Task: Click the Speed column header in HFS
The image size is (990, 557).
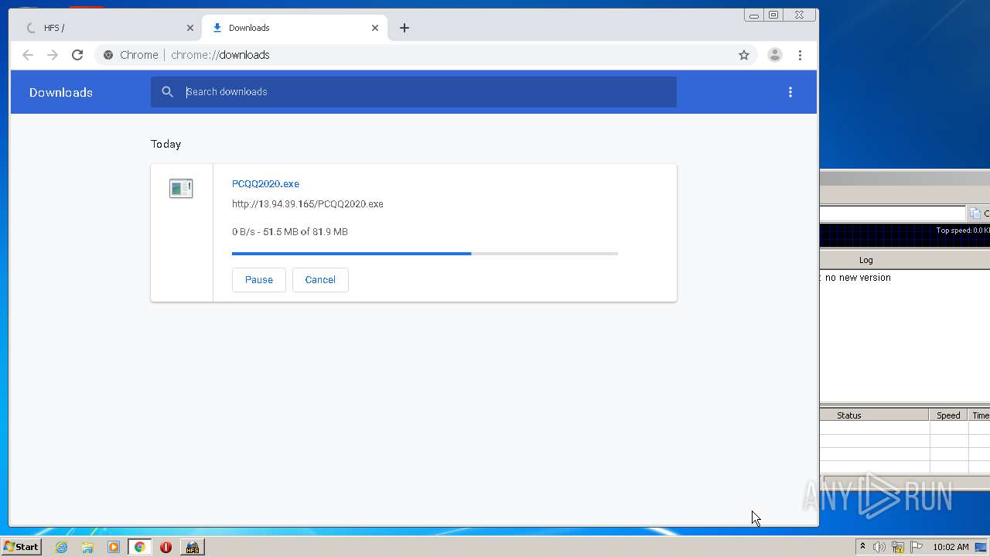Action: point(948,415)
